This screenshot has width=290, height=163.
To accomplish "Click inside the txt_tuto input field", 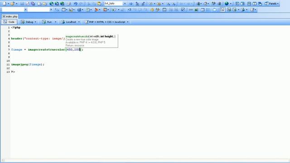I will 113,4.
